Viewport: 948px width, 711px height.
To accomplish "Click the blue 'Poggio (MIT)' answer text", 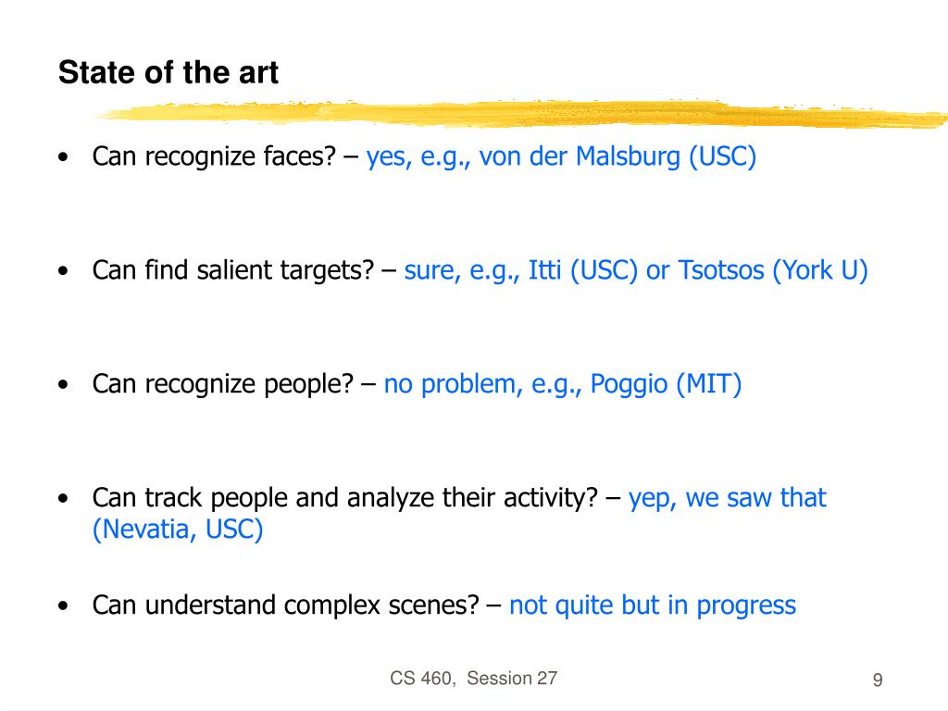I will coord(666,384).
